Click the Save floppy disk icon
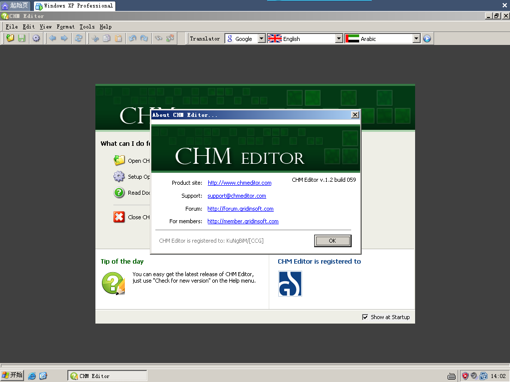The width and height of the screenshot is (510, 382). pos(21,38)
